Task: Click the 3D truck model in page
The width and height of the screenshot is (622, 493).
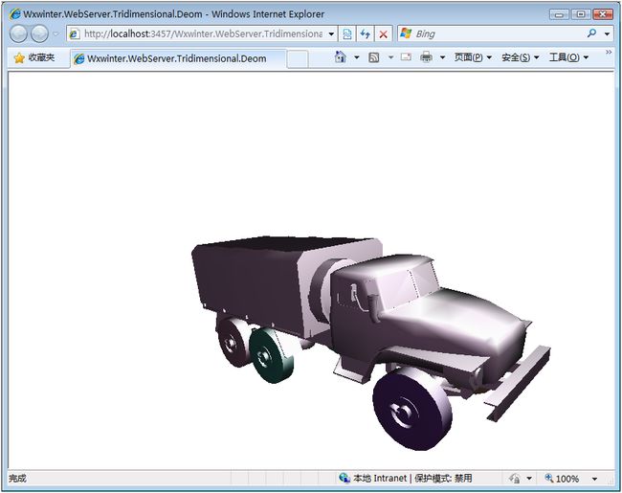Action: (x=371, y=342)
